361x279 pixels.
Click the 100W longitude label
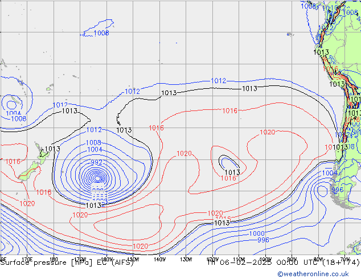(x=265, y=260)
